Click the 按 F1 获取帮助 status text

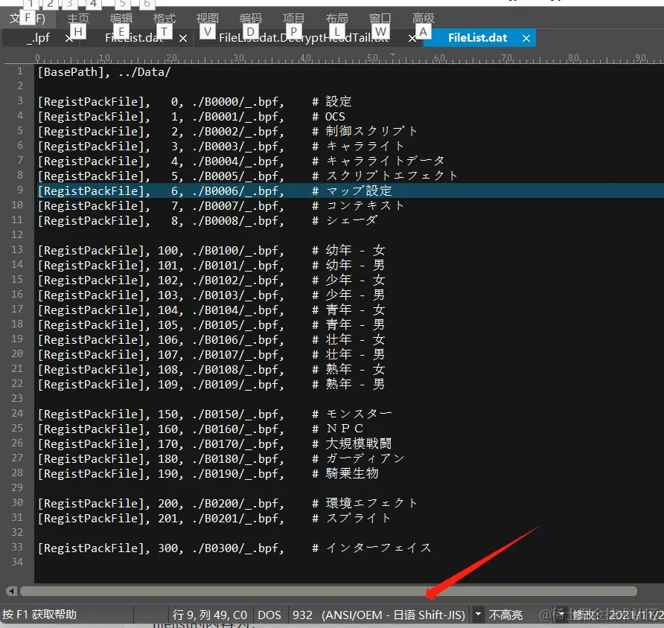coord(39,615)
